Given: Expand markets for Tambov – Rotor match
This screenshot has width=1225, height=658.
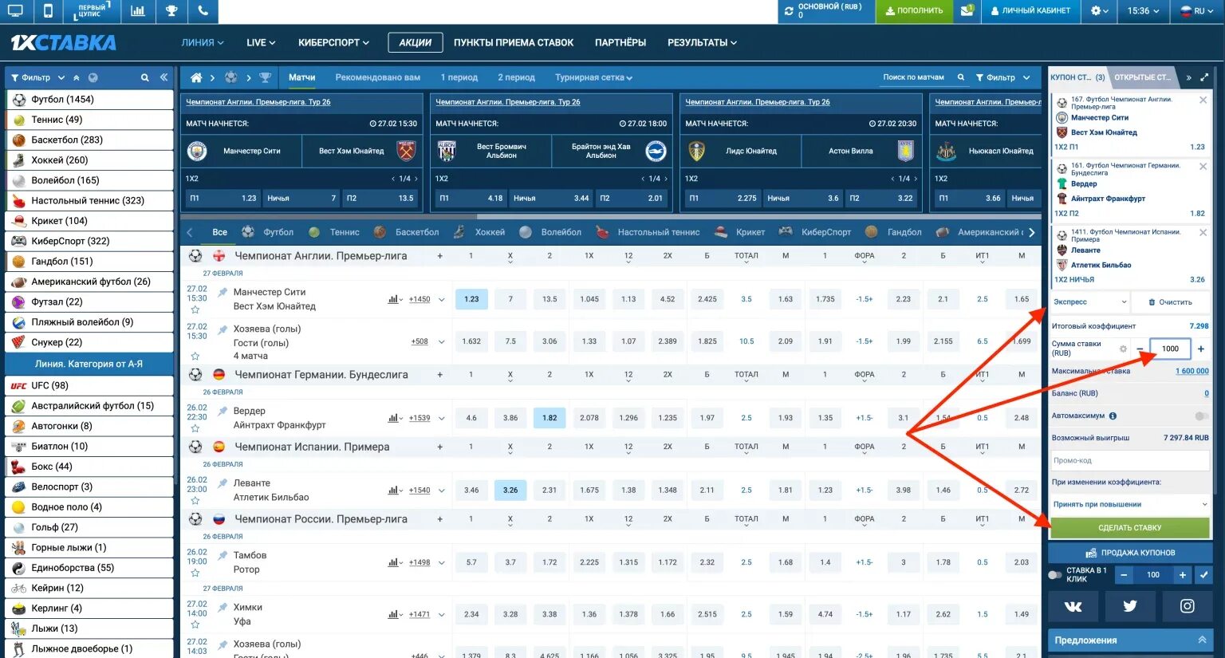Looking at the screenshot, I should point(441,562).
